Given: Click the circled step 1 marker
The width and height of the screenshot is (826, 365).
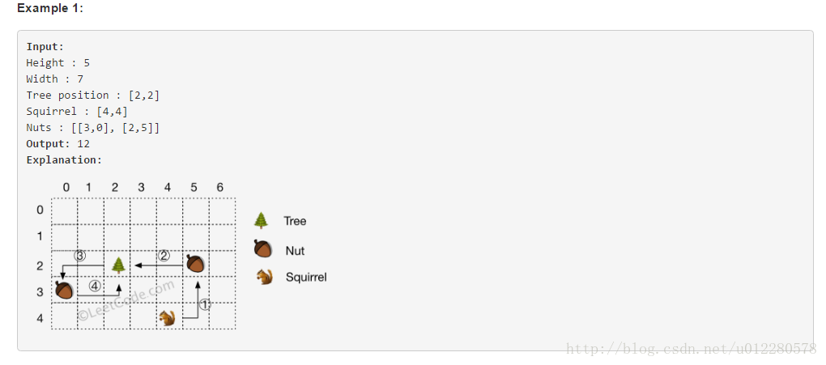Looking at the screenshot, I should pyautogui.click(x=206, y=304).
